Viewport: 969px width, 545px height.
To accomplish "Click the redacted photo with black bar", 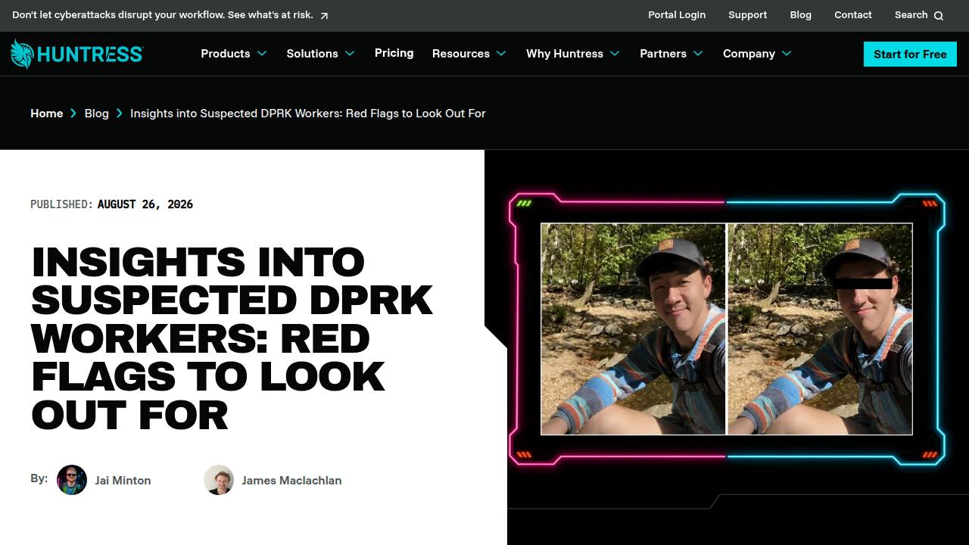I will [x=820, y=329].
